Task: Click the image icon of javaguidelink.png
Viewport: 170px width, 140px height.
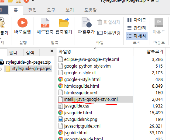Action: pos(61,120)
